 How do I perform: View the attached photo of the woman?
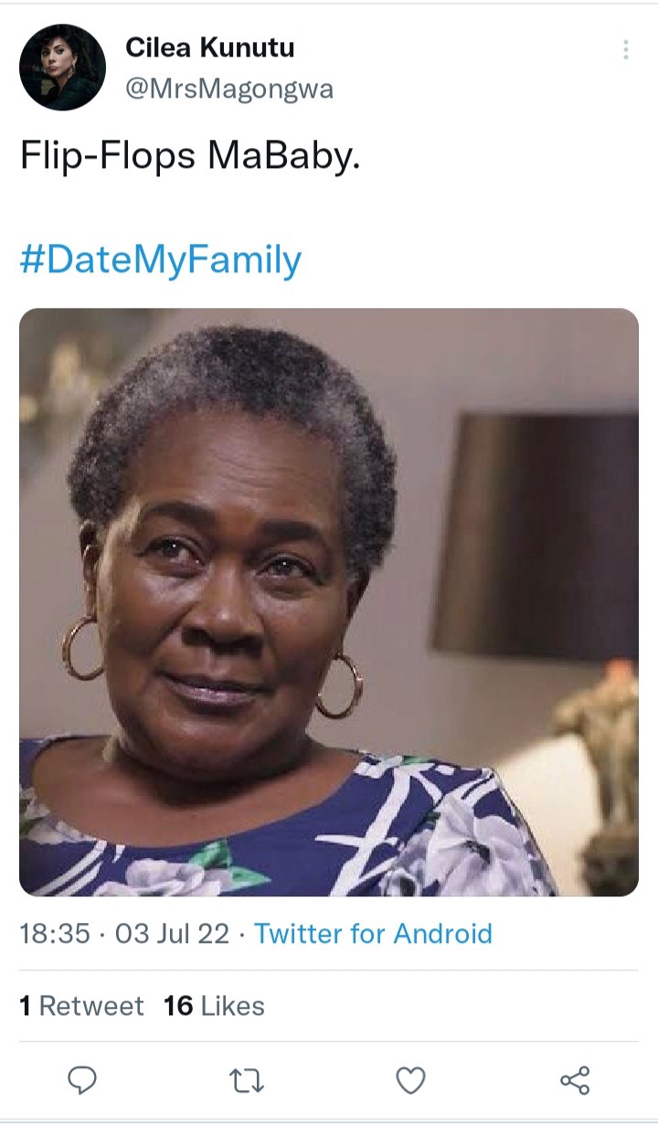coord(329,602)
